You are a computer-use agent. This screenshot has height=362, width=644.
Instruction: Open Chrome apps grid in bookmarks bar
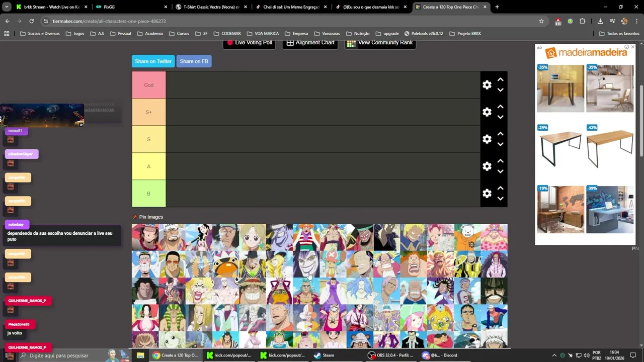click(7, 34)
